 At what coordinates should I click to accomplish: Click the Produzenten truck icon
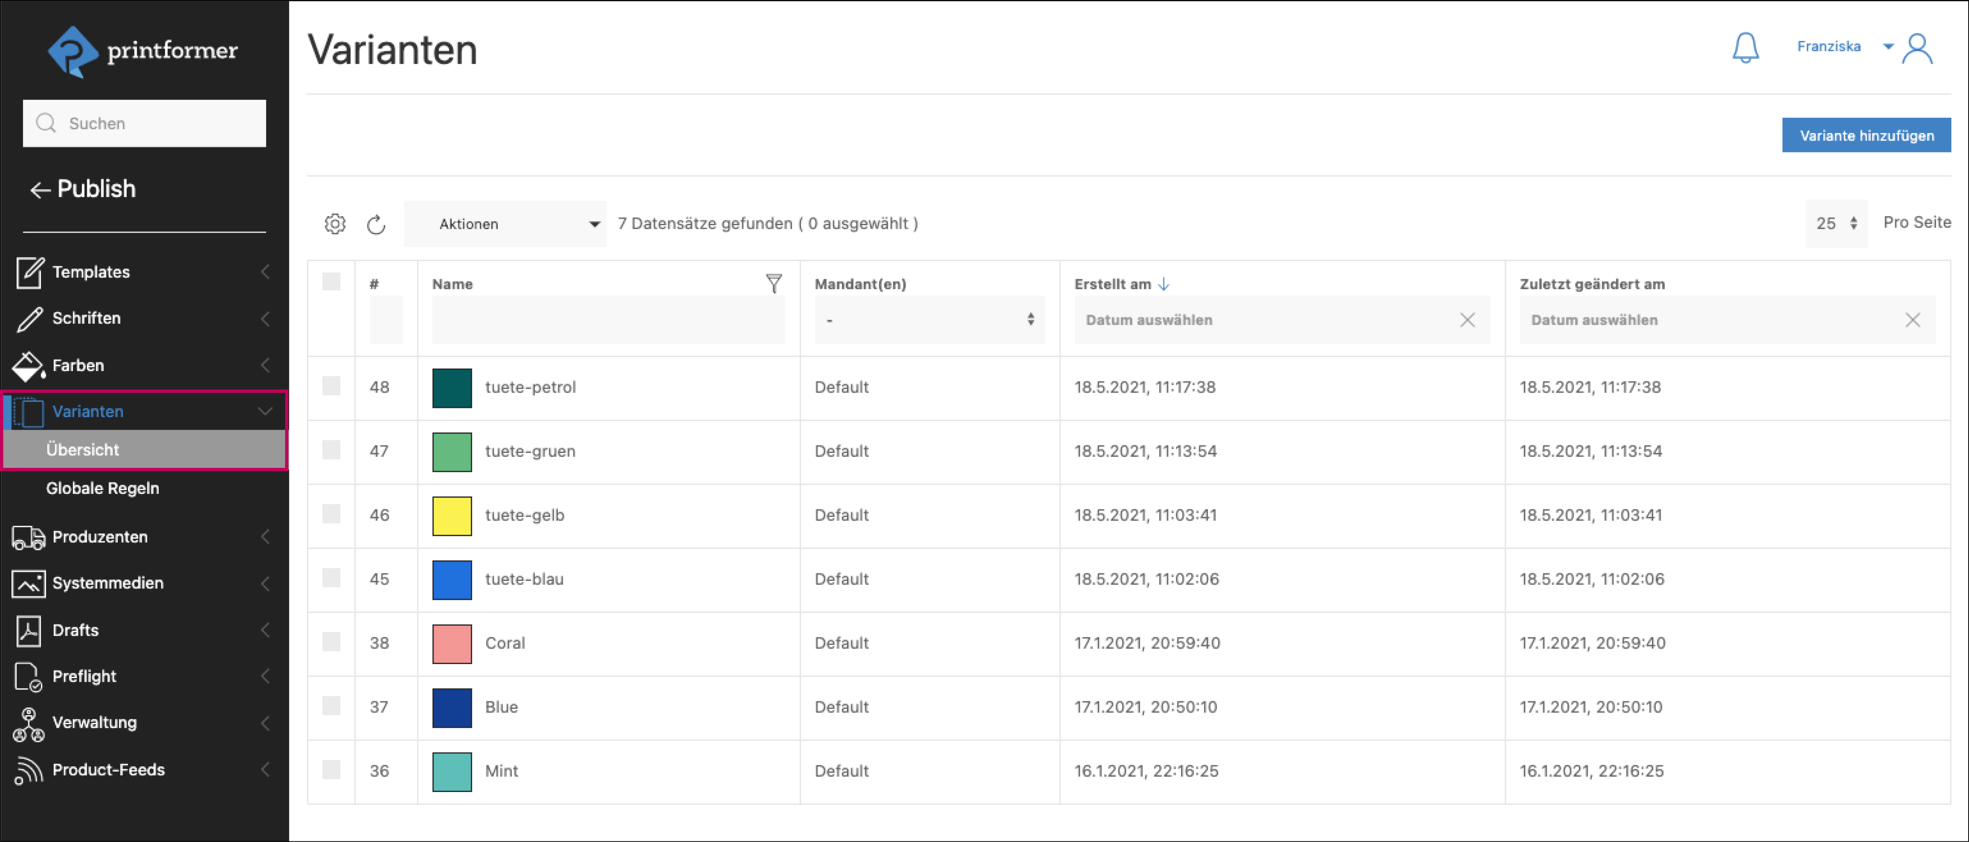pos(28,537)
